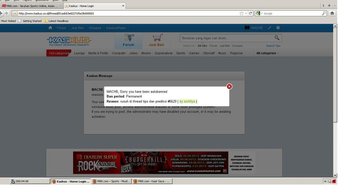The height and width of the screenshot is (192, 342).
Task: Click the Djarum Super Rock Adventure banner
Action: pos(151,163)
